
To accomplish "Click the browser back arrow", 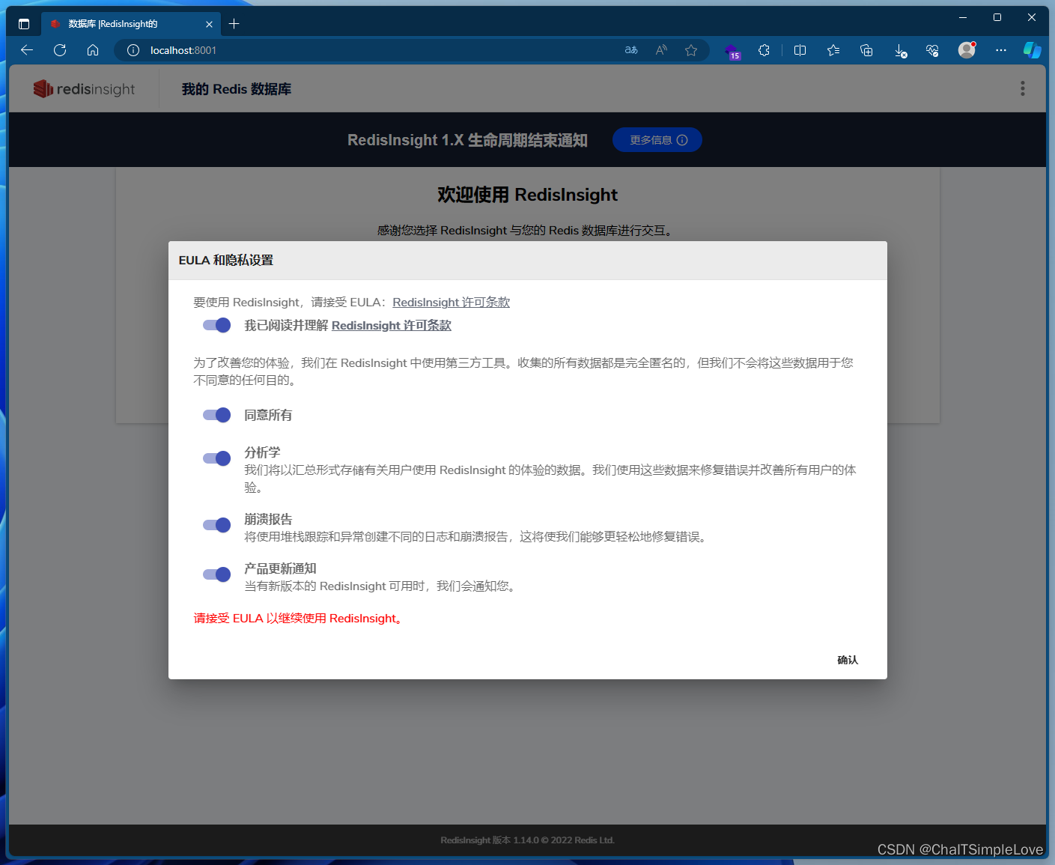I will (x=27, y=50).
